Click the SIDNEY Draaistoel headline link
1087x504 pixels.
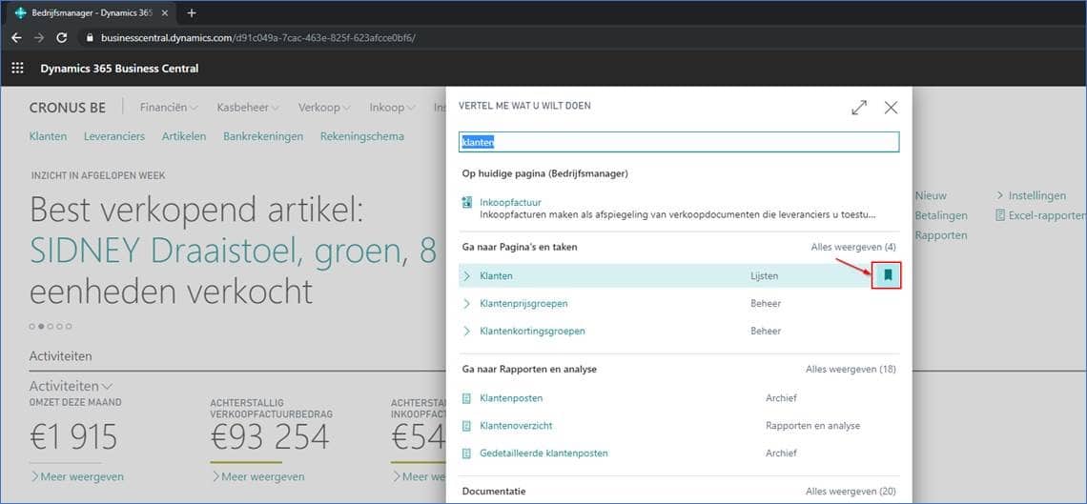233,252
